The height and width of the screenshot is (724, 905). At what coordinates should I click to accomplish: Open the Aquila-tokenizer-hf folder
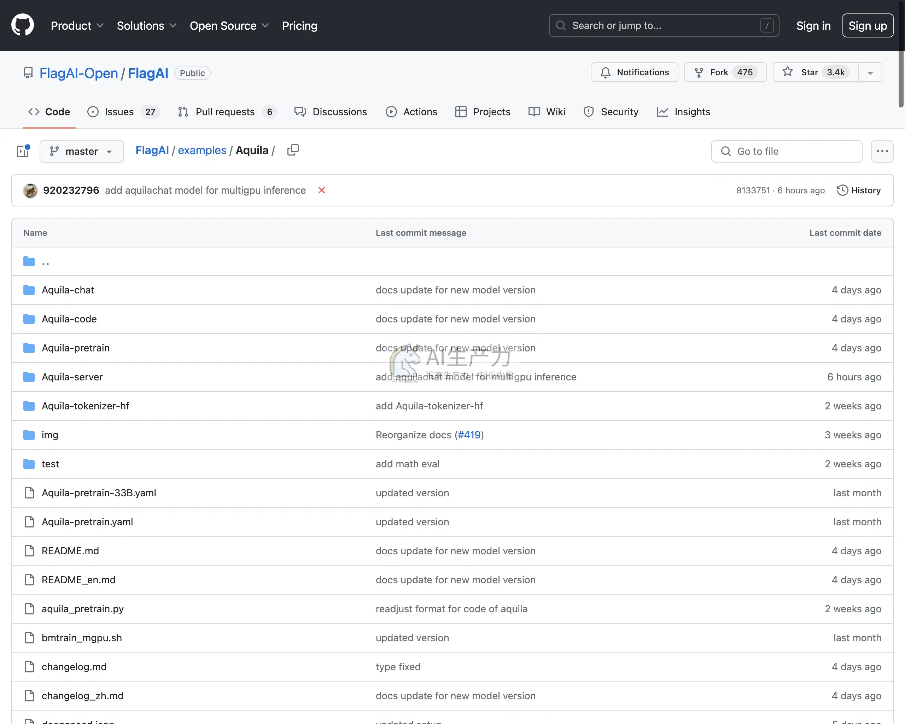pyautogui.click(x=85, y=406)
